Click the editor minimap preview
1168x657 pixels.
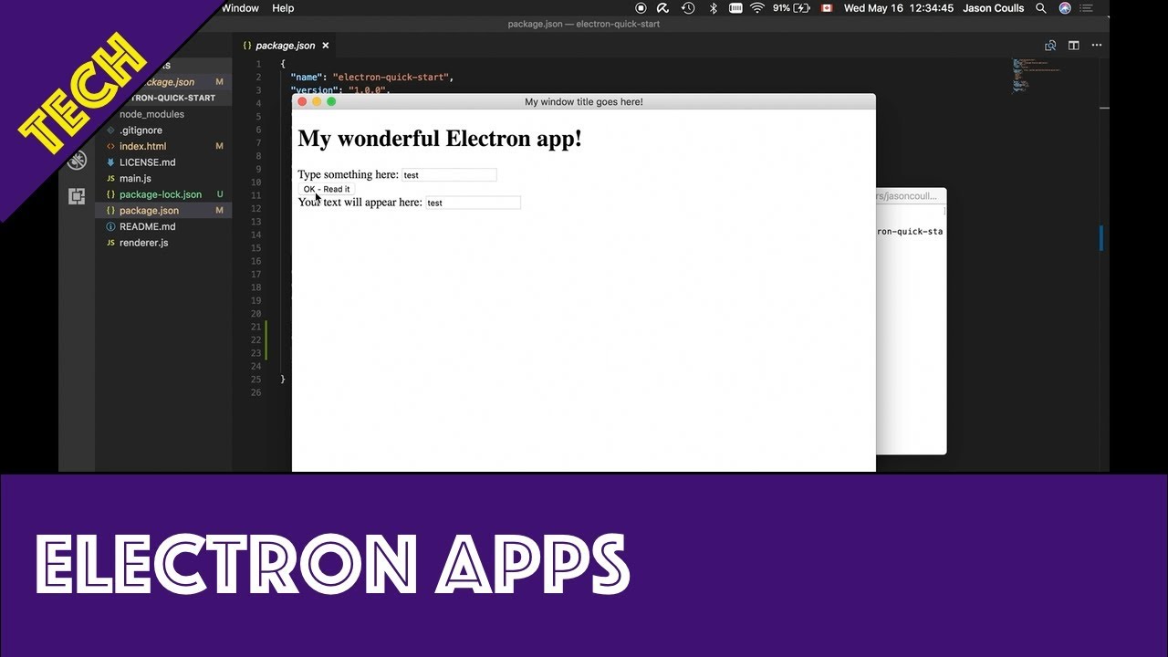[x=1037, y=75]
